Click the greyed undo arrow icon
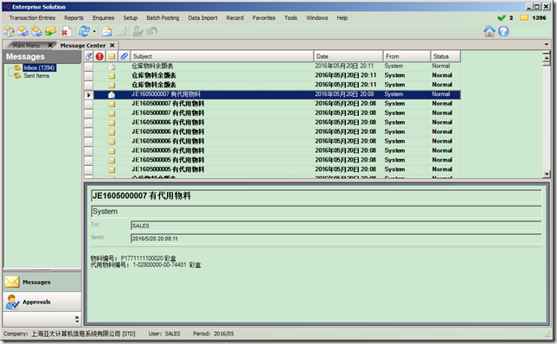 pos(151,32)
